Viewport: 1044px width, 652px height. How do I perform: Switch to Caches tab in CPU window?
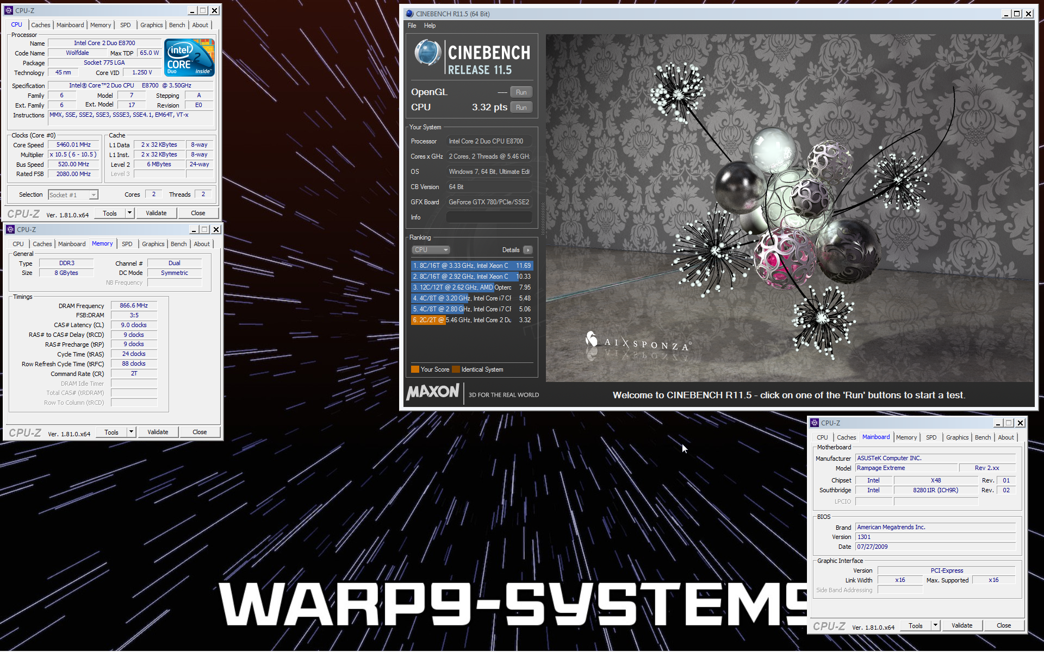click(x=40, y=25)
